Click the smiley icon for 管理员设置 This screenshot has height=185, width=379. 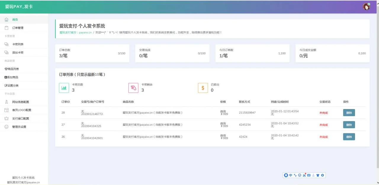[6, 127]
